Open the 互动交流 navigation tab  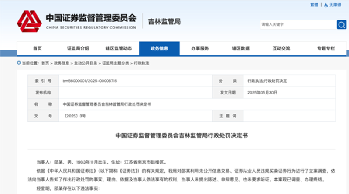pos(281,48)
